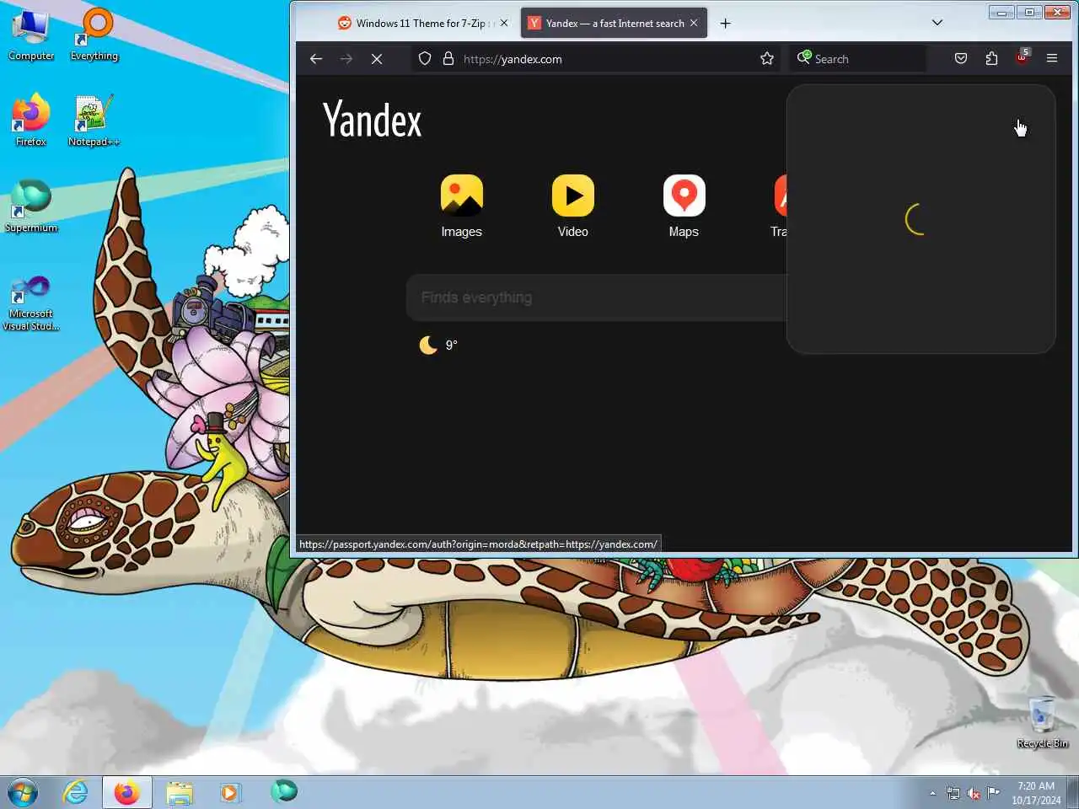Launch Supermium from desktop
This screenshot has width=1079, height=809.
(31, 207)
